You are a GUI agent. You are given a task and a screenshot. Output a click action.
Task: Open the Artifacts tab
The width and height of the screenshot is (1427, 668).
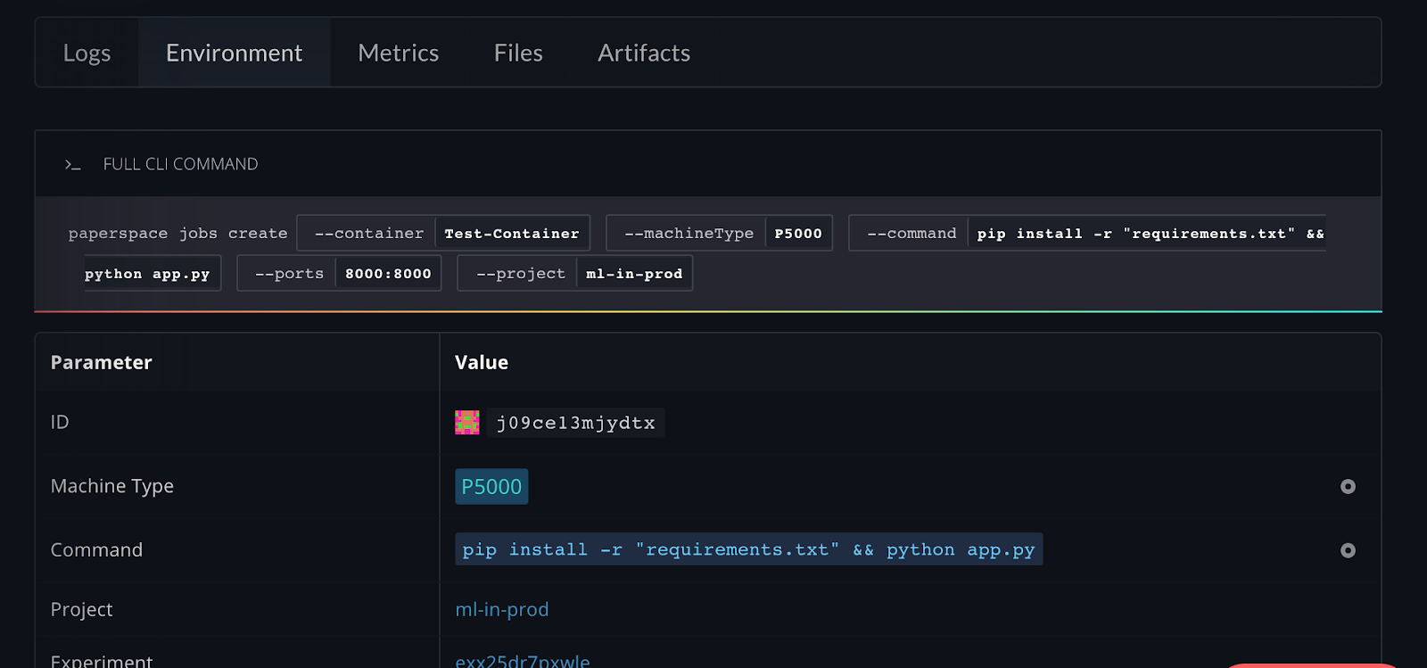(644, 54)
